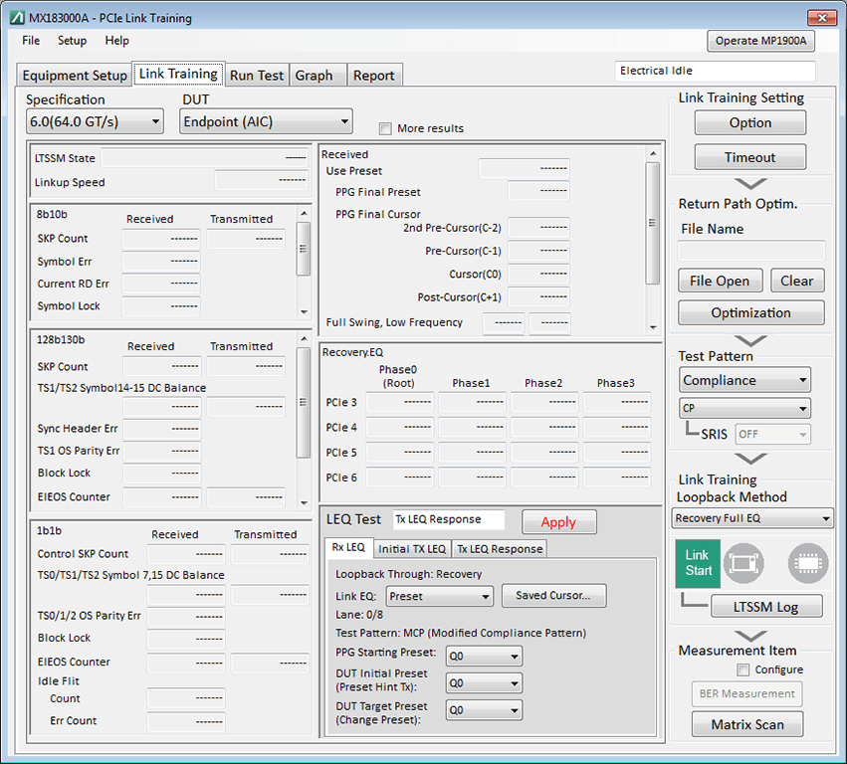
Task: Click the measurement instrument icon beside Link Start
Action: (743, 562)
